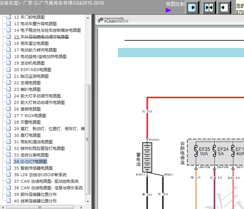
Task: Click the tree panel scroll-up arrow
Action: pos(88,18)
